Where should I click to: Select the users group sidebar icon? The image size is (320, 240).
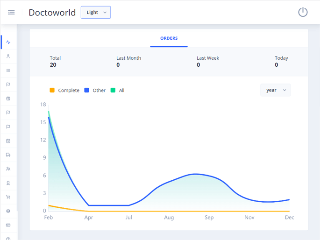tap(8, 169)
